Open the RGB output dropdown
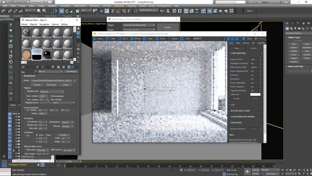312x176 pixels. click(x=42, y=150)
